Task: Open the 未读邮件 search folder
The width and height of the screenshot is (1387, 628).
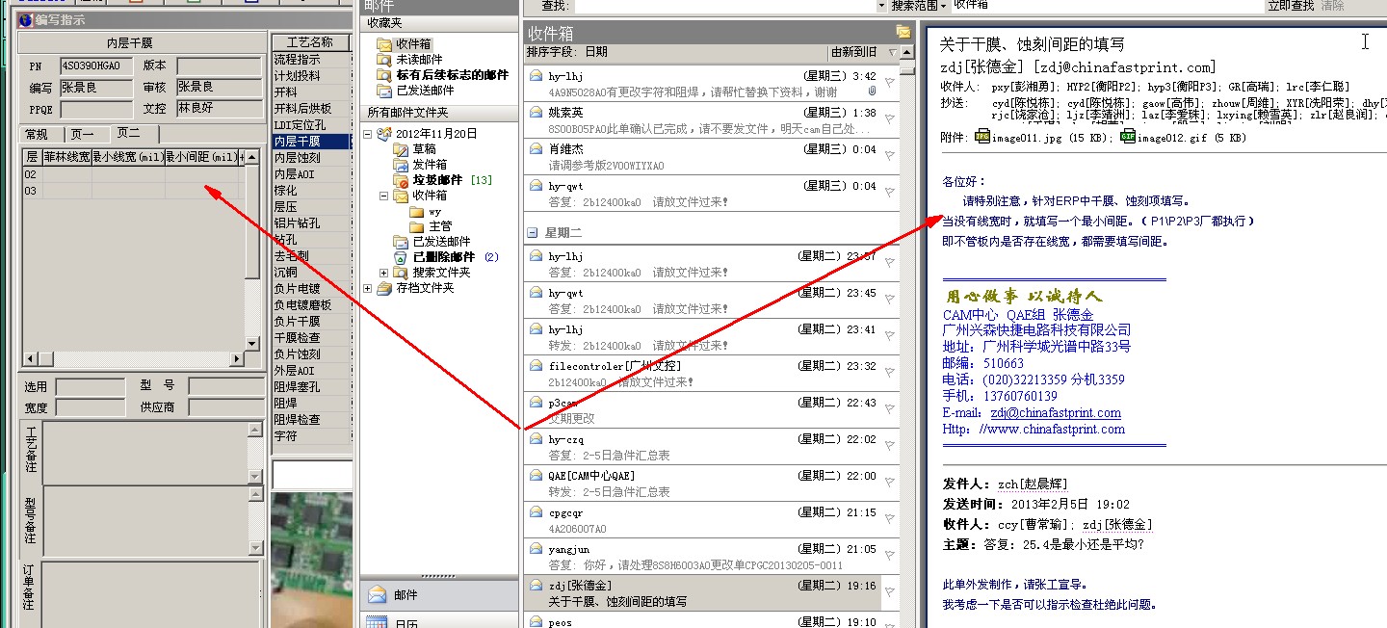Action: pos(421,59)
